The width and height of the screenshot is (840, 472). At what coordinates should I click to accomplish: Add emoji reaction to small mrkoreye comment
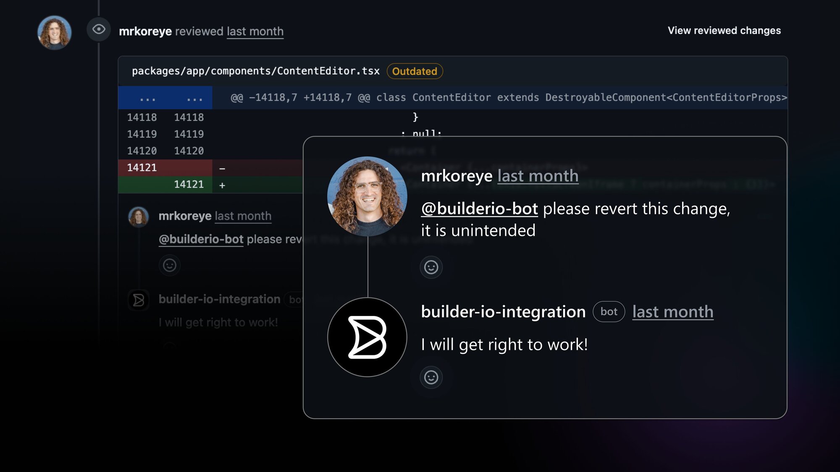coord(170,265)
